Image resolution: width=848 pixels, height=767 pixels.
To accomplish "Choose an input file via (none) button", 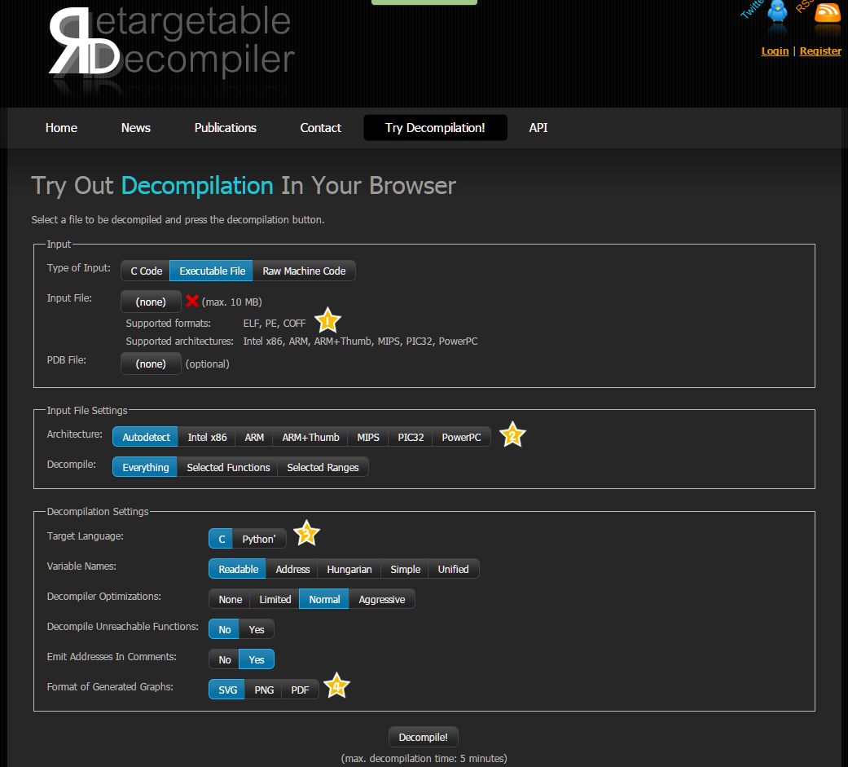I will point(151,302).
